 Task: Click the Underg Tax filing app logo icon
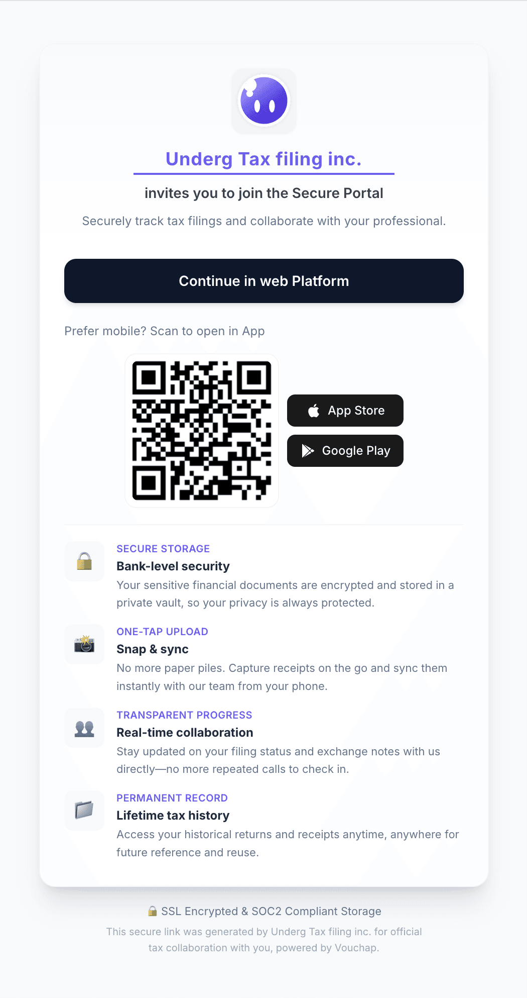(x=263, y=101)
